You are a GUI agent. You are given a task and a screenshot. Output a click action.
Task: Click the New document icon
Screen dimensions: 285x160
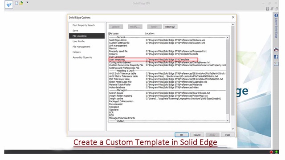16,3
